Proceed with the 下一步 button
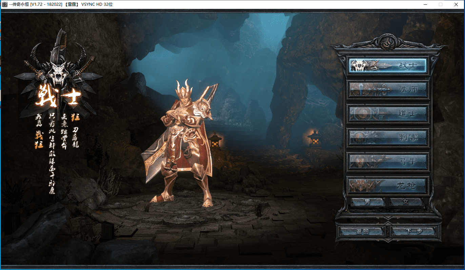Image resolution: width=465 pixels, height=270 pixels. click(x=413, y=231)
